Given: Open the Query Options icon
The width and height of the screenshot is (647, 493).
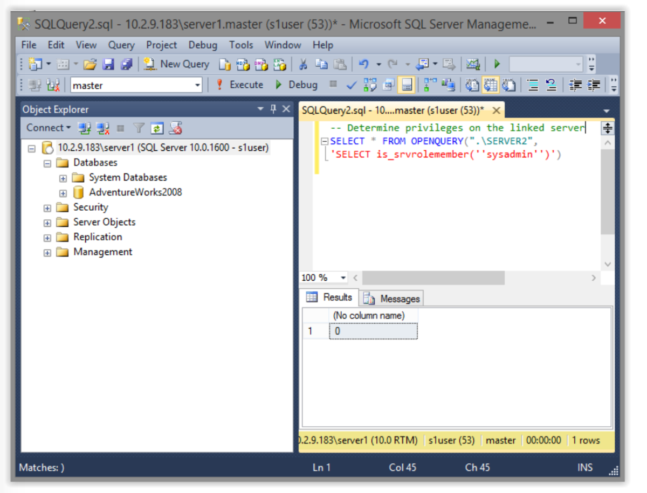Looking at the screenshot, I should click(388, 85).
